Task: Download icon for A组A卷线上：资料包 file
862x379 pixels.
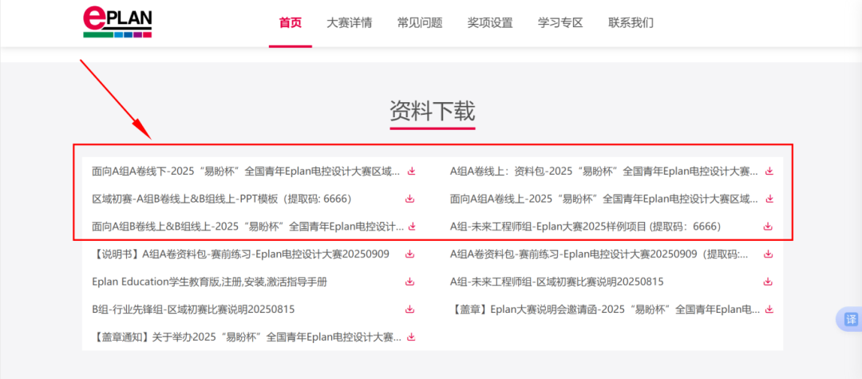Action: pos(769,171)
